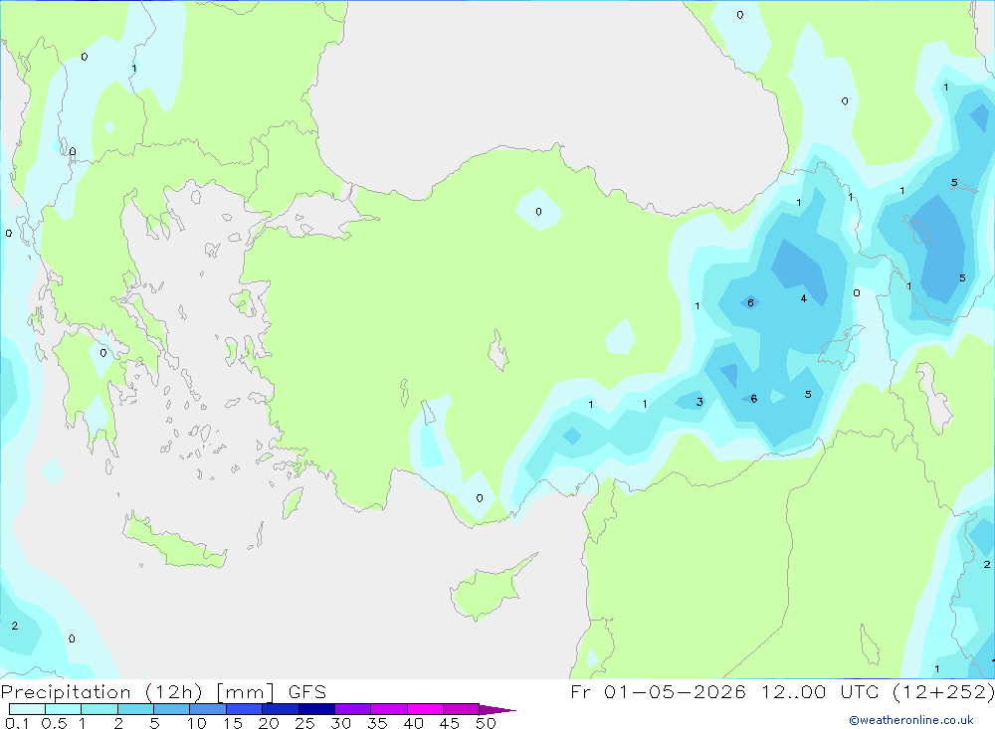Click the 40–45 mm magenta swatch
This screenshot has width=995, height=729.
point(425,709)
